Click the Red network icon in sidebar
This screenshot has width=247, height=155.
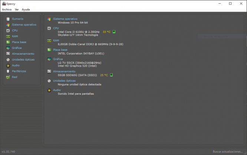[x=8, y=77]
